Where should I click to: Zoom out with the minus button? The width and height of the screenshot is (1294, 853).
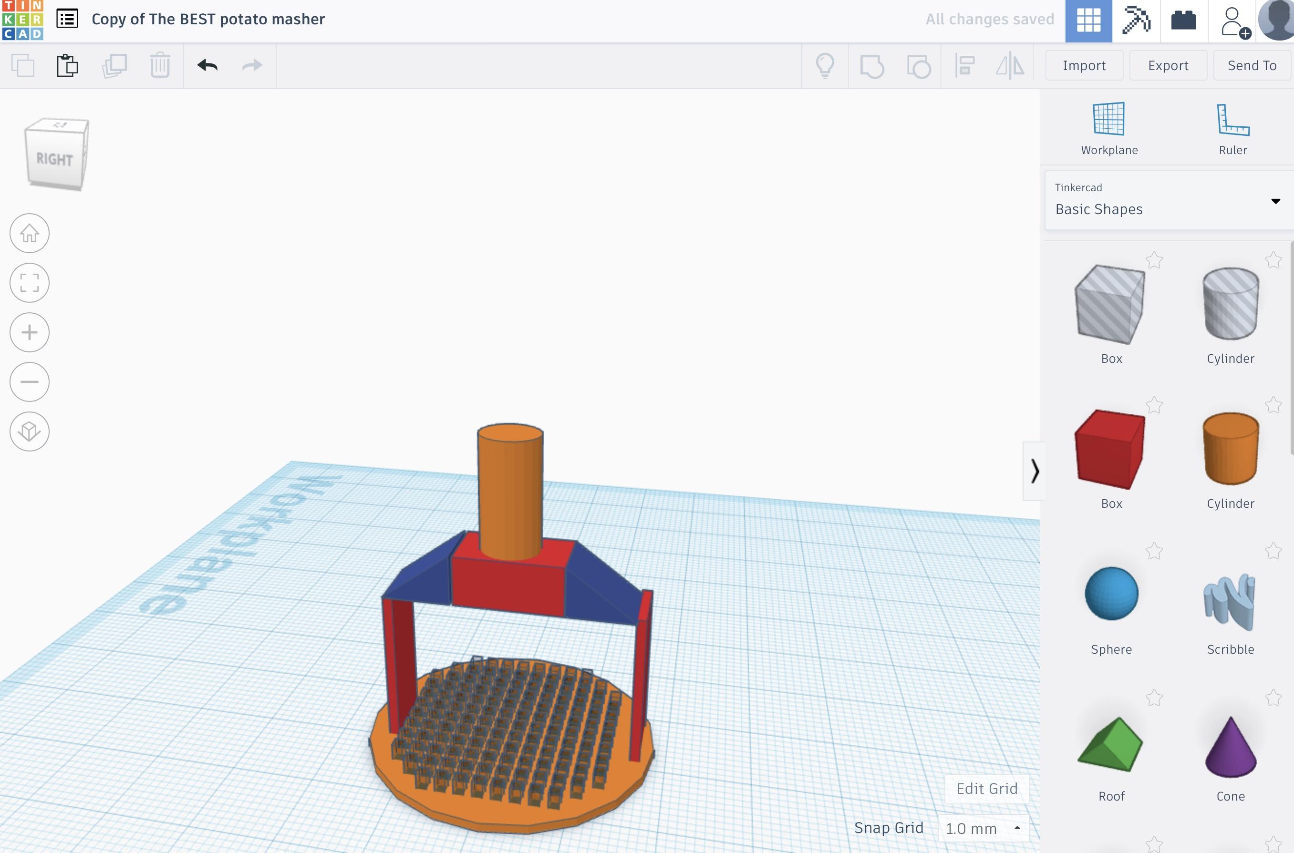tap(30, 382)
